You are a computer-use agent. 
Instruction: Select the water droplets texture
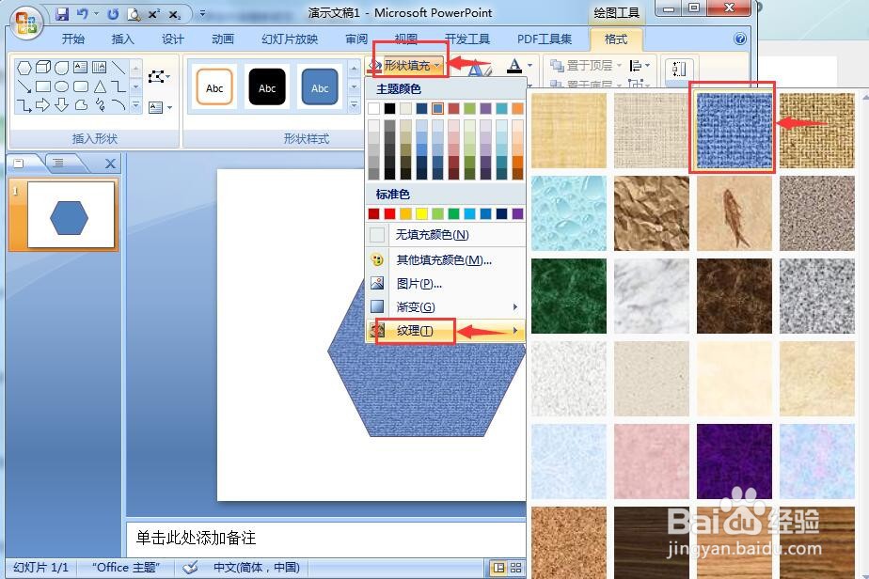pyautogui.click(x=569, y=213)
